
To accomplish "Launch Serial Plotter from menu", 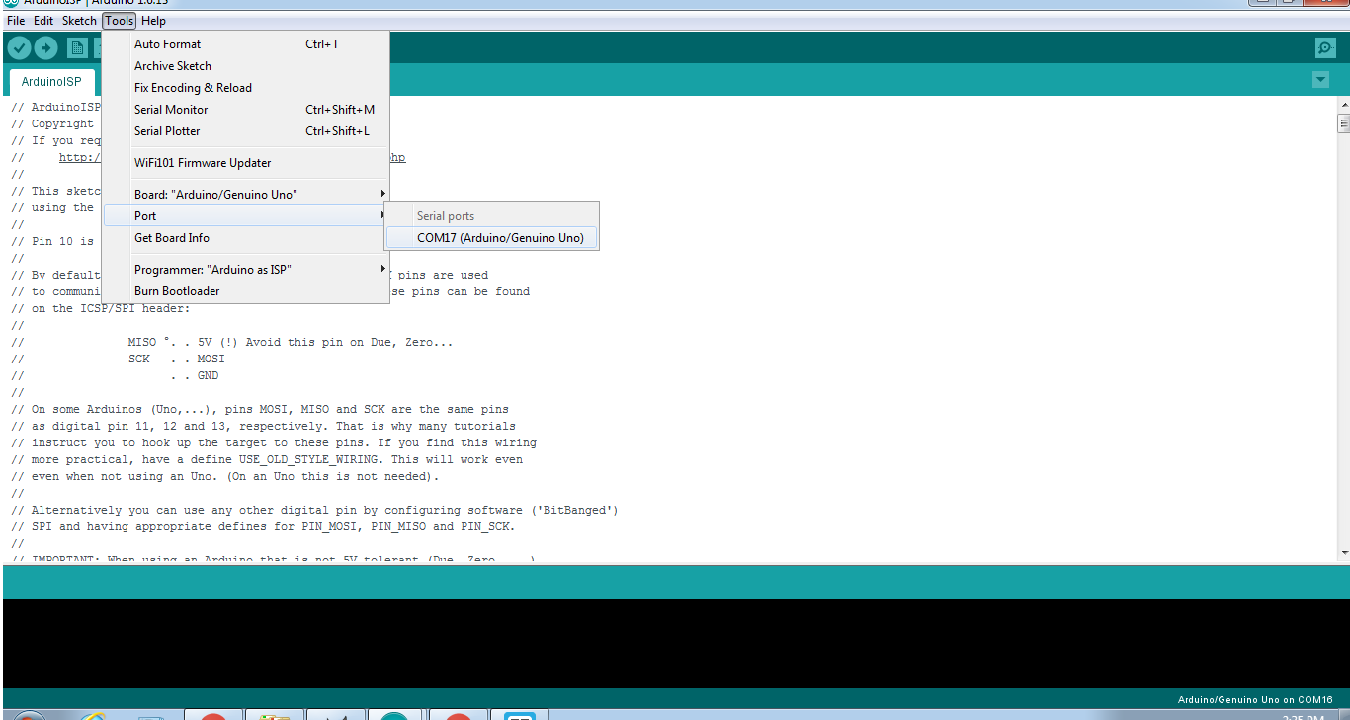I will tap(246, 131).
